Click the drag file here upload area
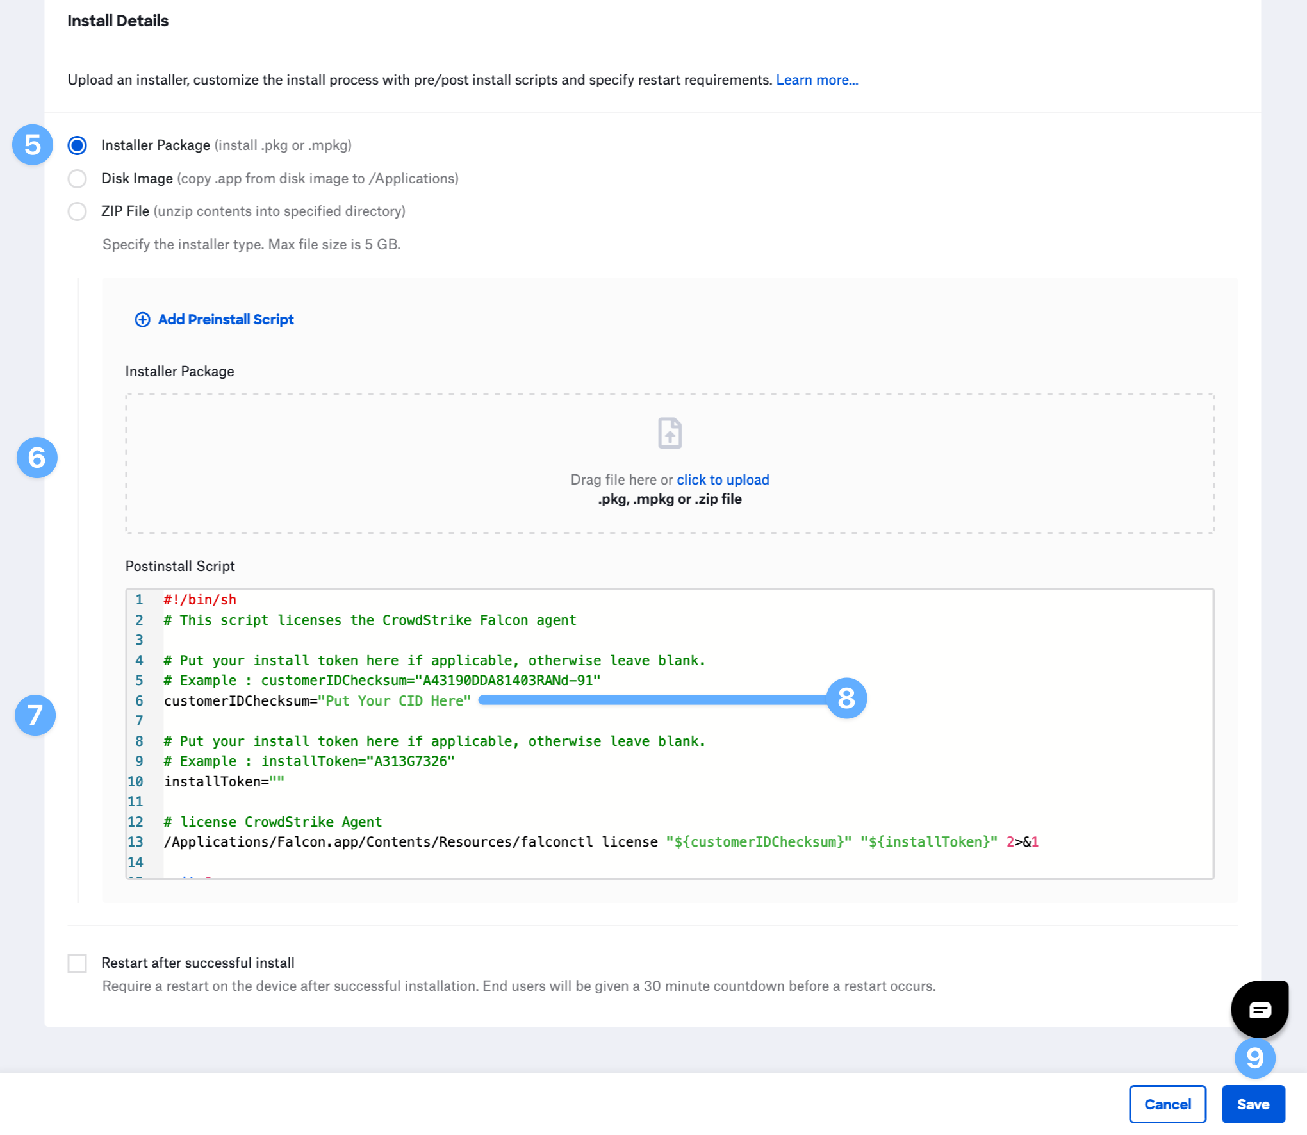Image resolution: width=1307 pixels, height=1135 pixels. 670,465
